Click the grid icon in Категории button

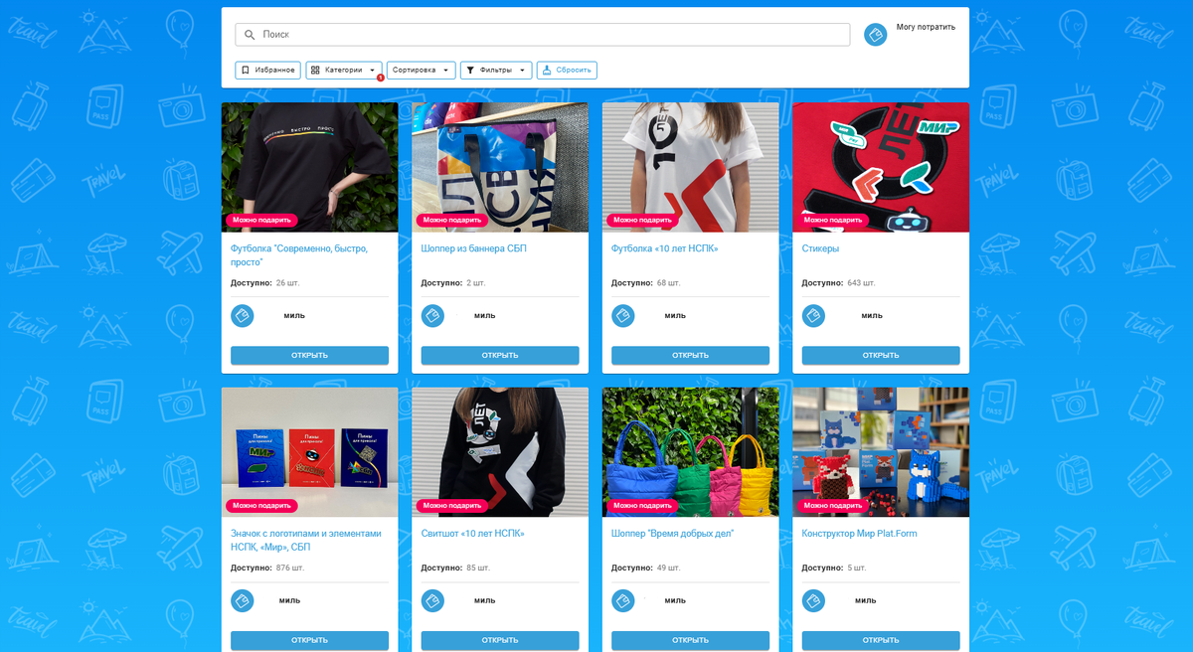315,71
